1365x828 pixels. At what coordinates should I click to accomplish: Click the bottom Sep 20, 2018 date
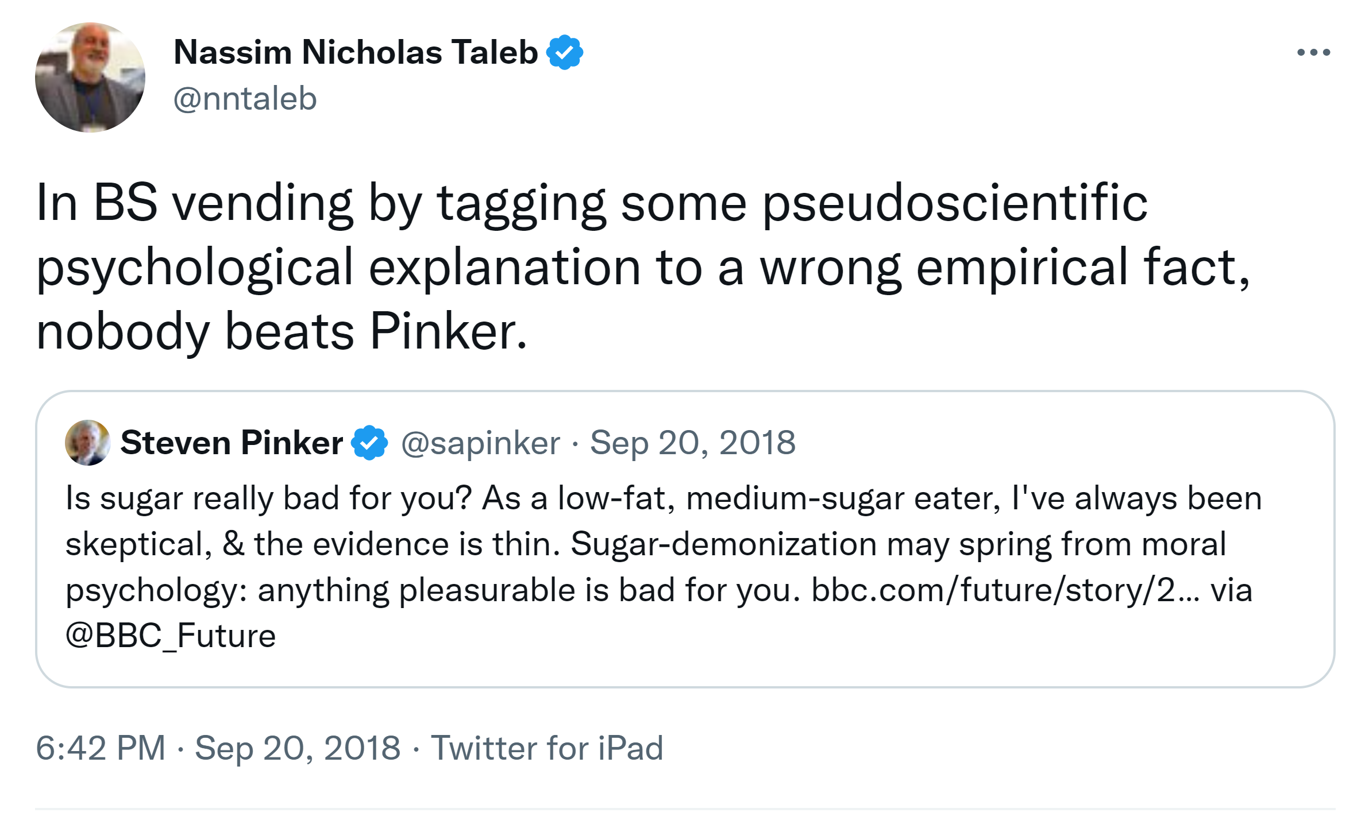tap(298, 748)
